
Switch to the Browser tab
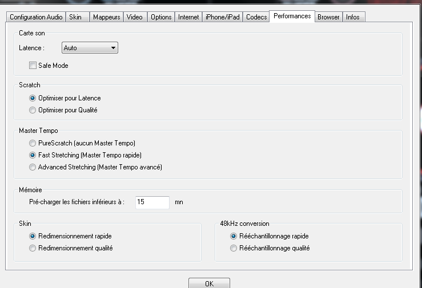click(x=328, y=17)
